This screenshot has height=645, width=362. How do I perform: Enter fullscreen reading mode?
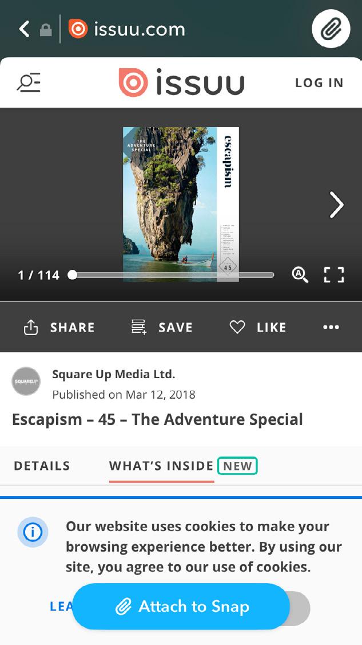coord(333,275)
